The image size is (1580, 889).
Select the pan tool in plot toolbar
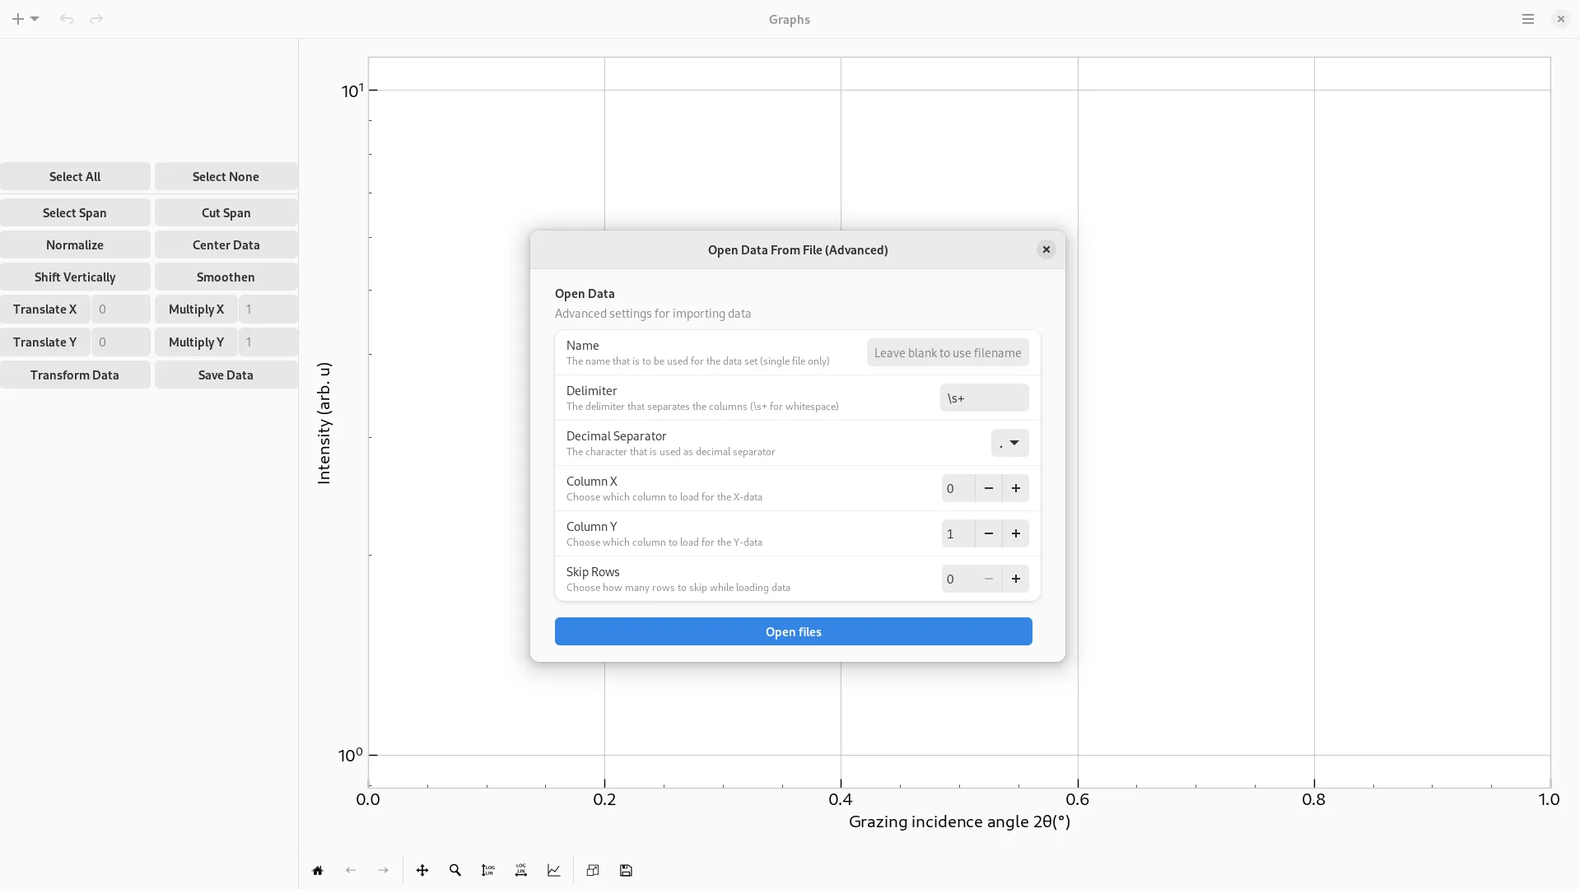[x=422, y=870]
